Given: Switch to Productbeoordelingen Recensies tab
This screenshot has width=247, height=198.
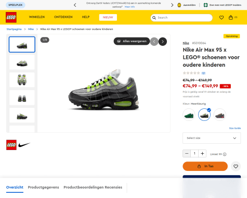Looking at the screenshot, I should (x=93, y=187).
